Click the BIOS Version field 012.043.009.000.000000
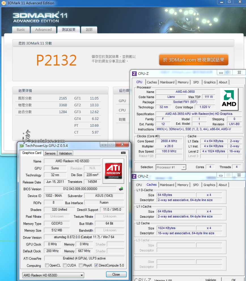246x281 pixels. click(x=80, y=189)
